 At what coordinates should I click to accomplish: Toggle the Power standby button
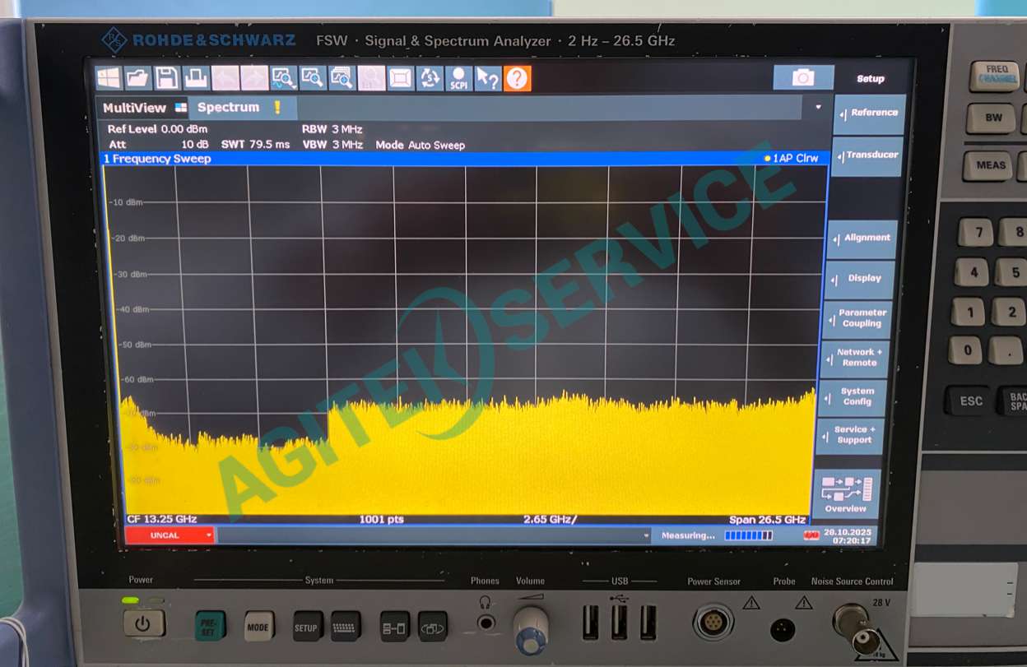click(x=144, y=623)
